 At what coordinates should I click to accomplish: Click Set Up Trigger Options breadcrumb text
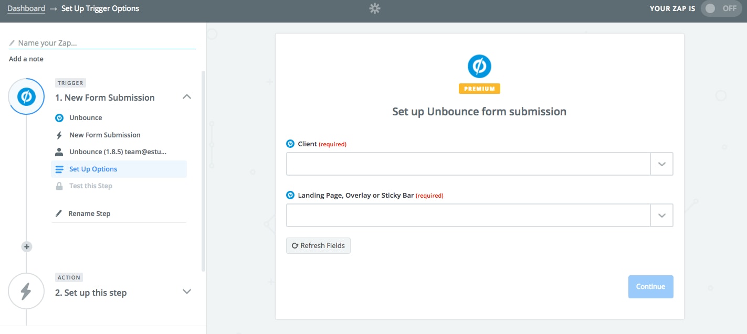tap(100, 8)
